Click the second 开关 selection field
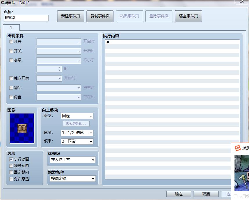The image size is (249, 200). tap(59, 51)
